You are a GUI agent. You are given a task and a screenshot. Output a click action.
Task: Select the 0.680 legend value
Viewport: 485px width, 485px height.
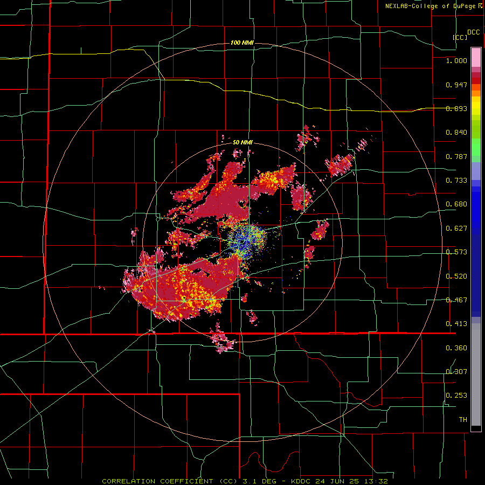coord(456,204)
